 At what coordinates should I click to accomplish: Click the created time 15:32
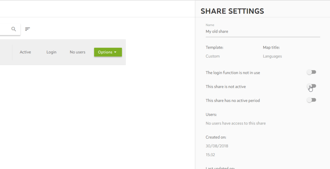(x=210, y=155)
